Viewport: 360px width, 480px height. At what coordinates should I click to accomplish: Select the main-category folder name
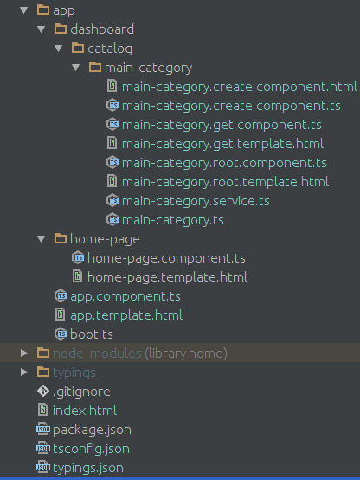pos(148,68)
